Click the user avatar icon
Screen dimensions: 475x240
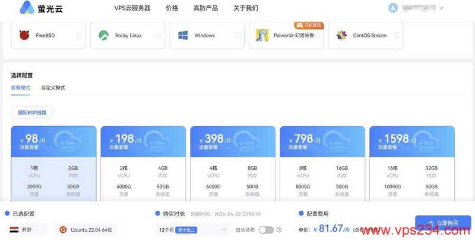(x=393, y=8)
